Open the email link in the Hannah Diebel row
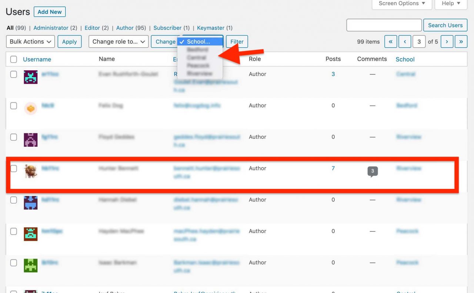The image size is (474, 293). pos(207,204)
